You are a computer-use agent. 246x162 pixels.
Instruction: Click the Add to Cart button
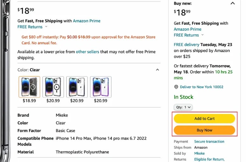coord(204,119)
